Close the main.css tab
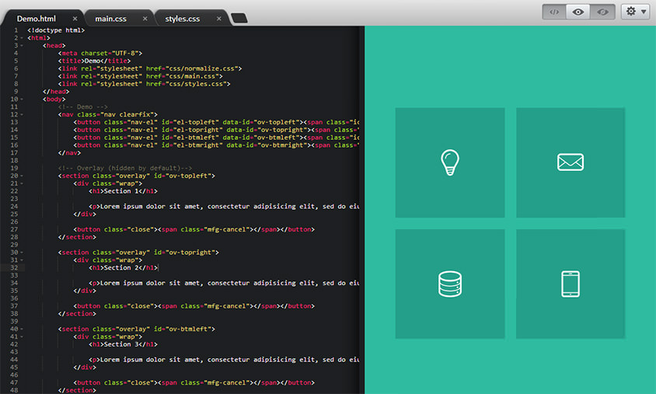Screen dimensions: 656x394 [x=145, y=18]
